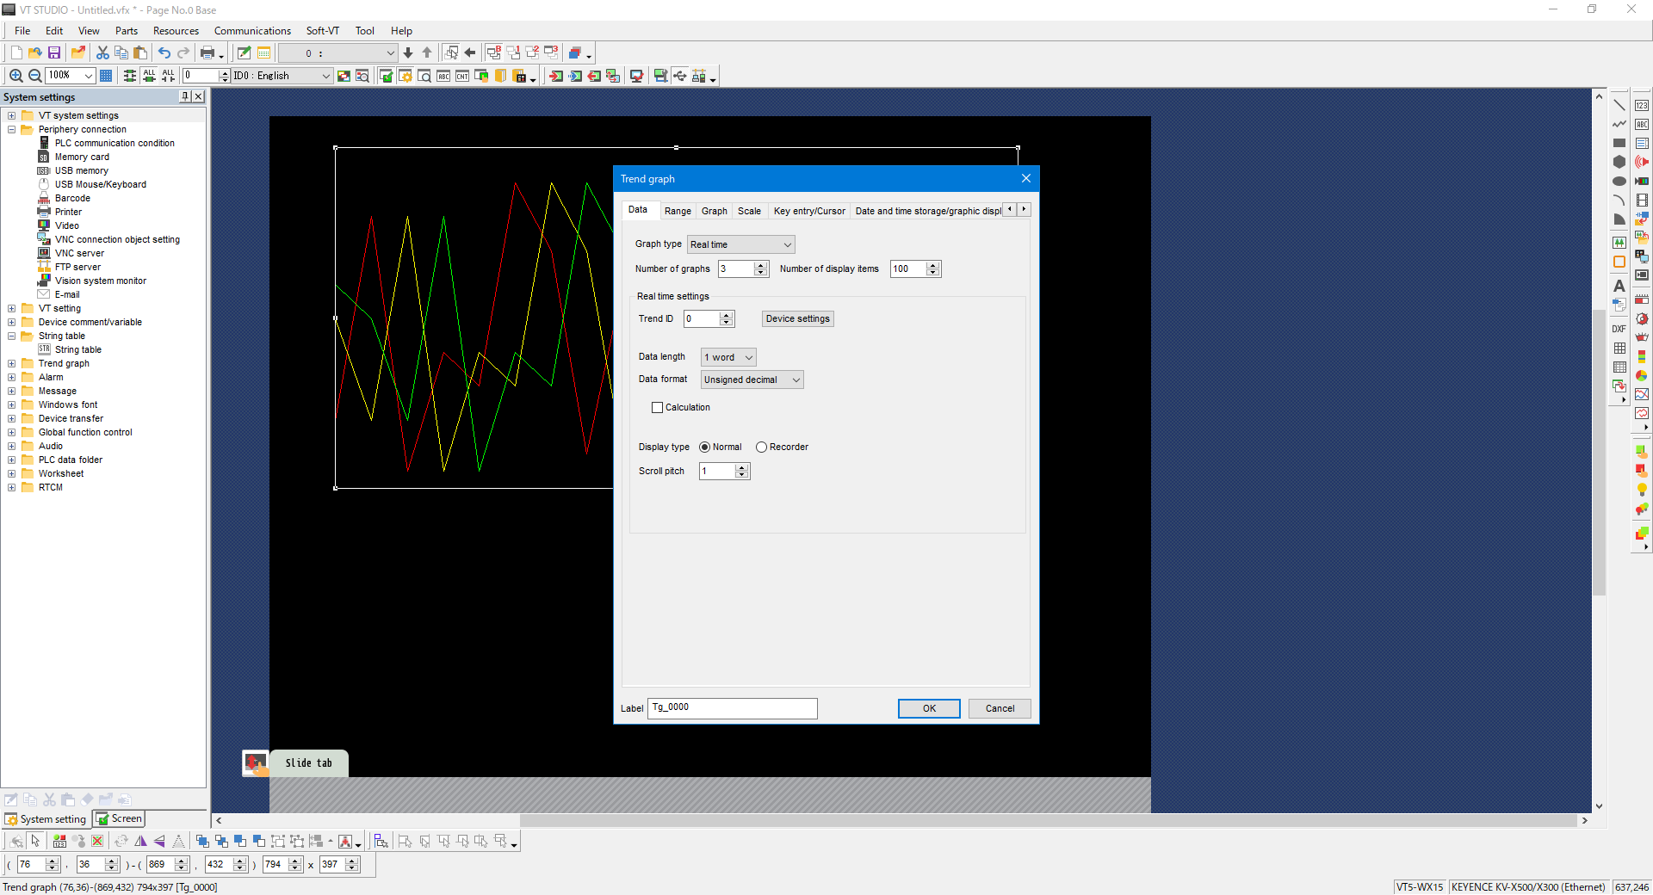Select the straight line drawing tool
The width and height of the screenshot is (1653, 895).
(1619, 105)
